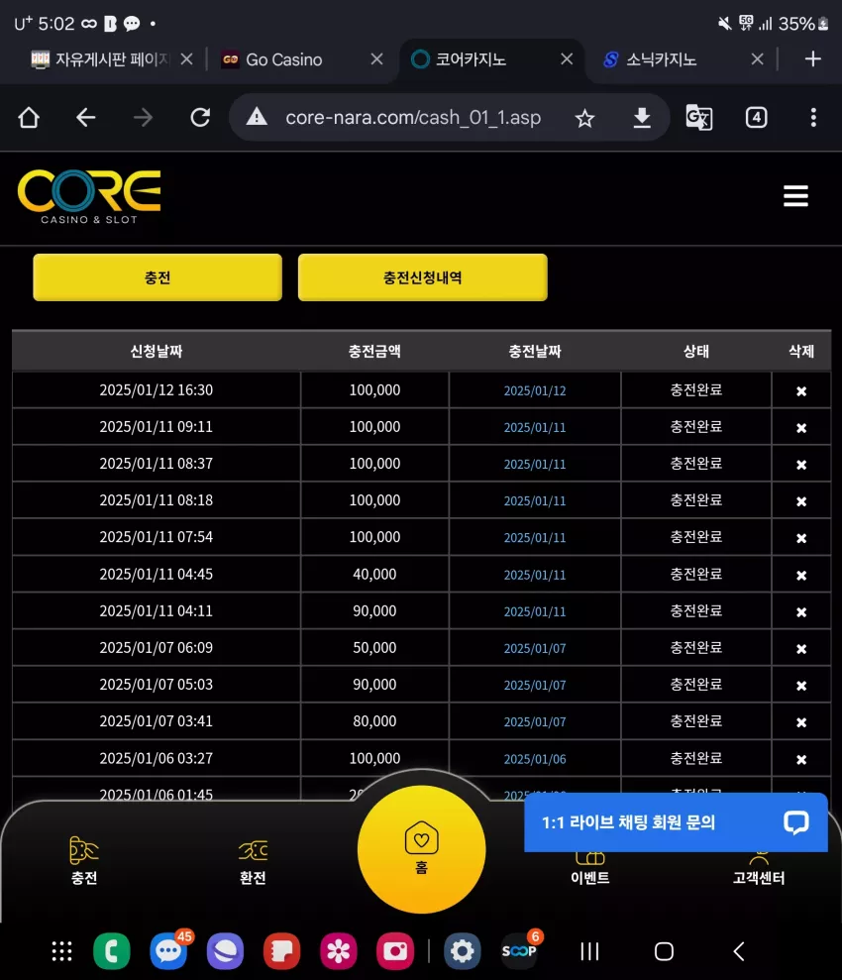Delete the 2025/01/11 08:37 record
The height and width of the screenshot is (980, 842).
tap(801, 465)
